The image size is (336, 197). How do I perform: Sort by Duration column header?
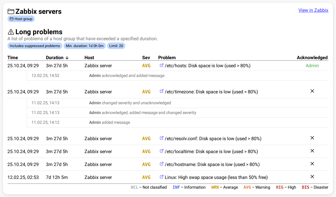[57, 57]
